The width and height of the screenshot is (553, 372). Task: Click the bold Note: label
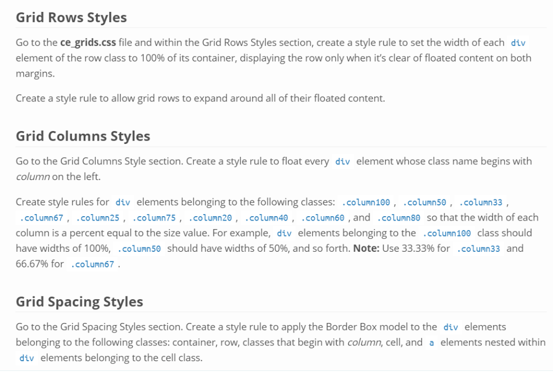(366, 249)
